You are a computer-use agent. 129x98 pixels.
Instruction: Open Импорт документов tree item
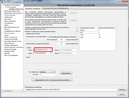click(11, 37)
